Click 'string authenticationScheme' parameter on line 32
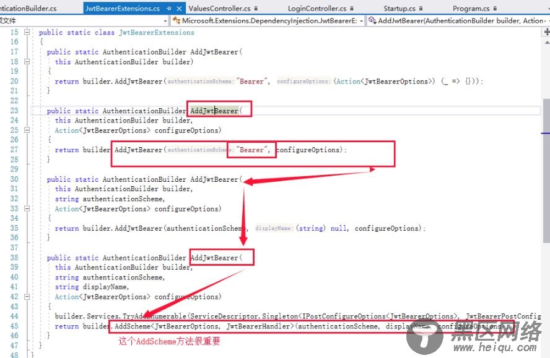 tap(110, 199)
